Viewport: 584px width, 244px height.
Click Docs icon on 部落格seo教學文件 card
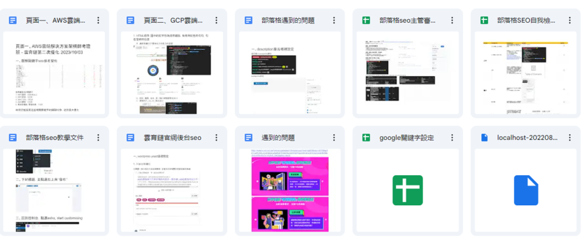coord(13,138)
